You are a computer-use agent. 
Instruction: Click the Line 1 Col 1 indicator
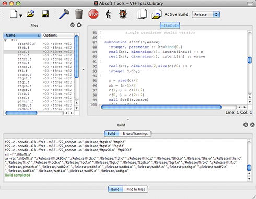click(239, 112)
